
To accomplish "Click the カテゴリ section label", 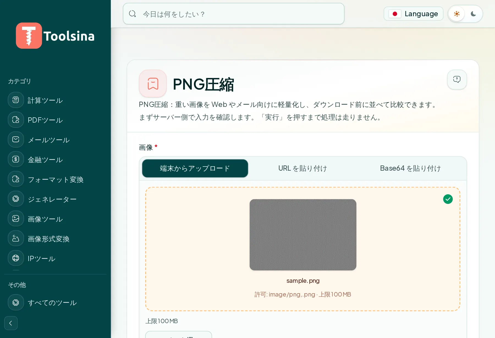I will [x=19, y=81].
